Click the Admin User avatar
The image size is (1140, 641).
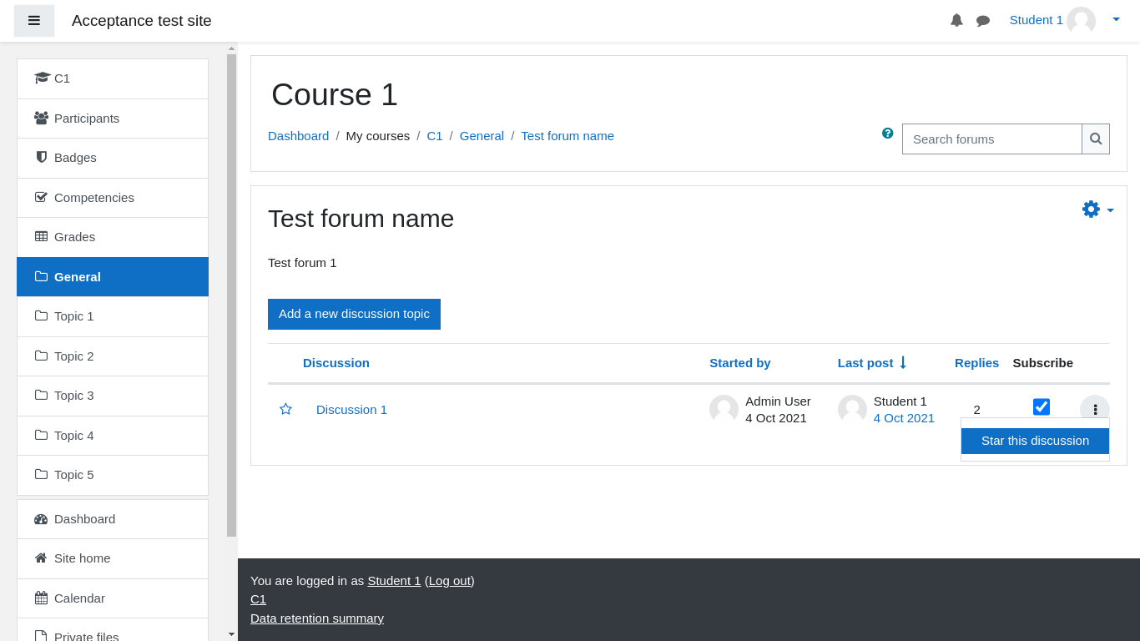tap(724, 409)
